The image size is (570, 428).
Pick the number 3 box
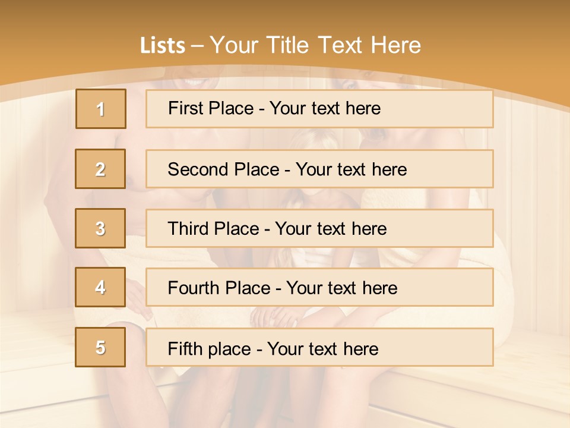pos(100,228)
